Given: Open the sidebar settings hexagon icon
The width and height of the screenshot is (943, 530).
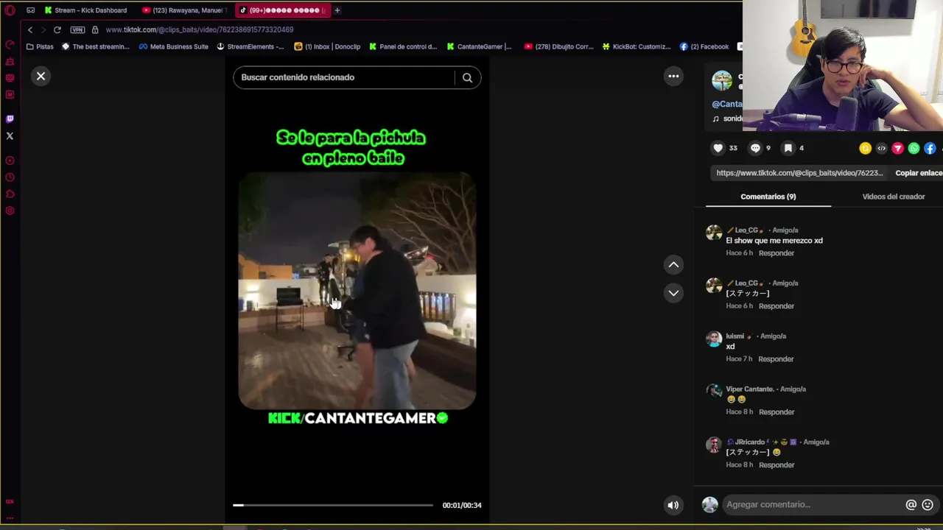Looking at the screenshot, I should (x=10, y=211).
